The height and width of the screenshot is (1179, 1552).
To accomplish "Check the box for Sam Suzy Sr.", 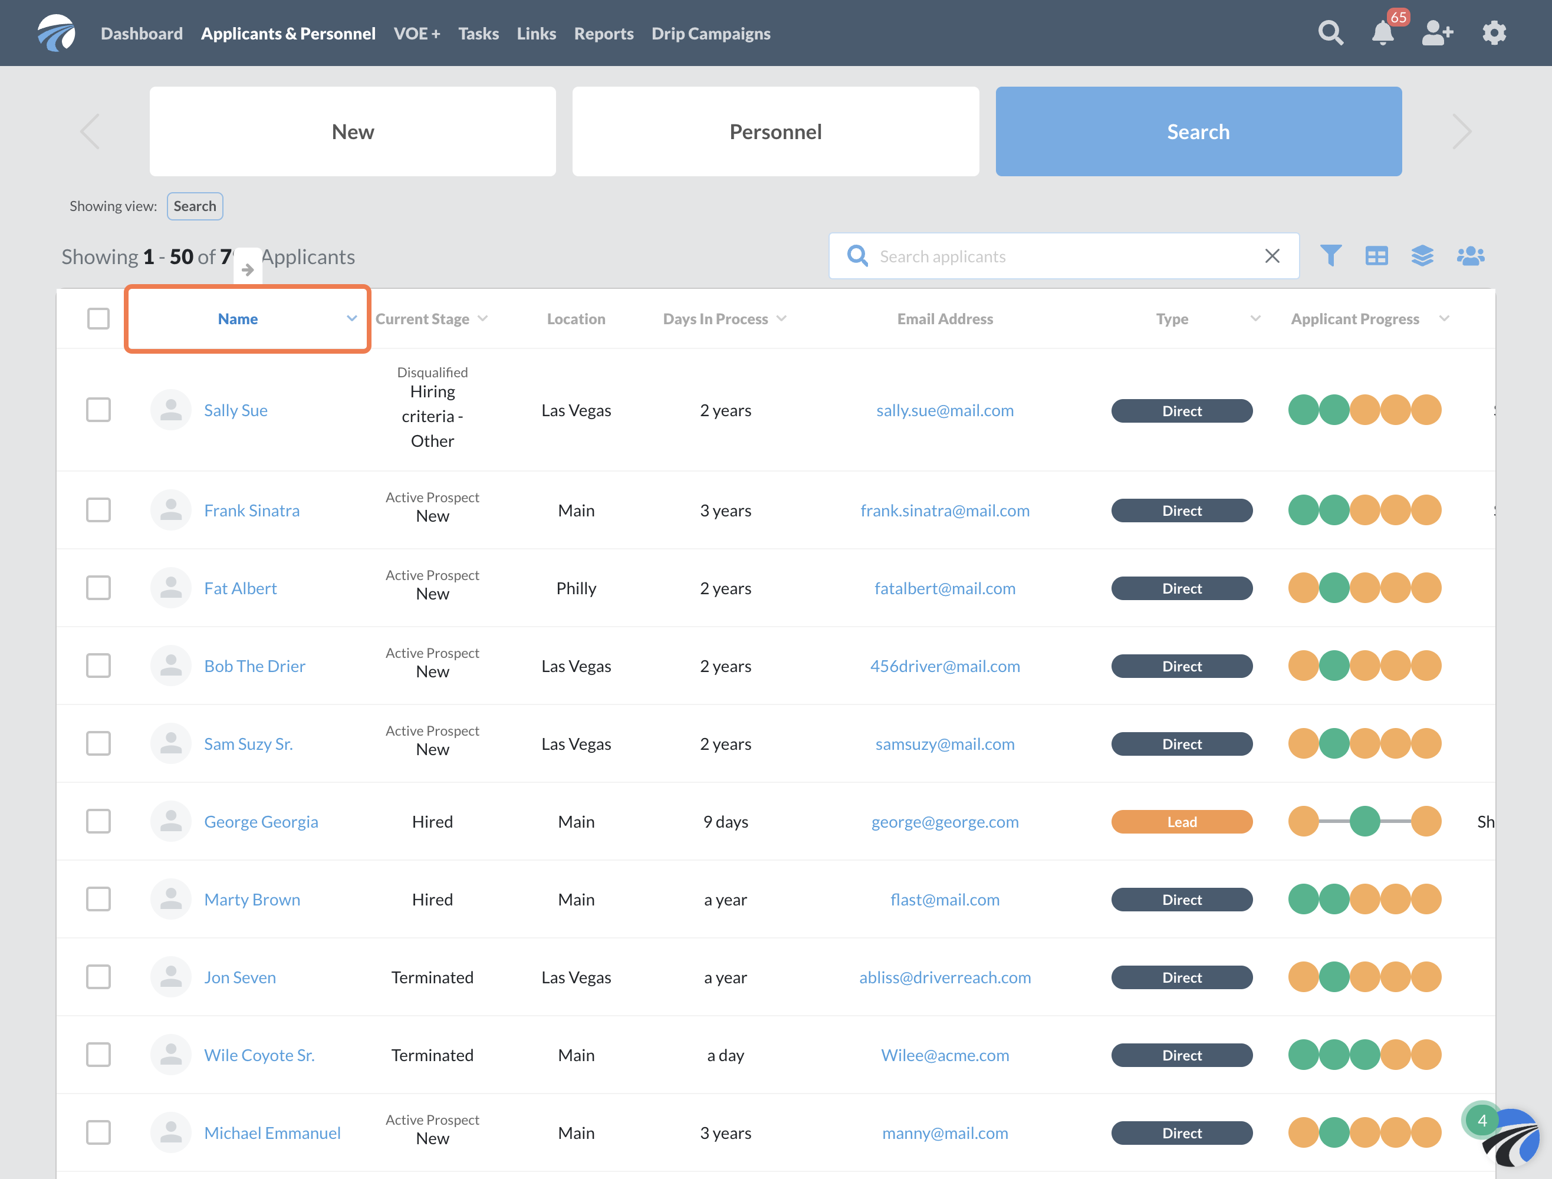I will [x=98, y=744].
